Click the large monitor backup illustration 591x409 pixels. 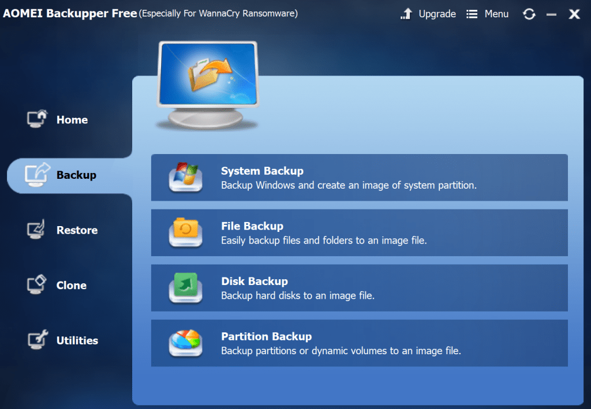pyautogui.click(x=208, y=85)
